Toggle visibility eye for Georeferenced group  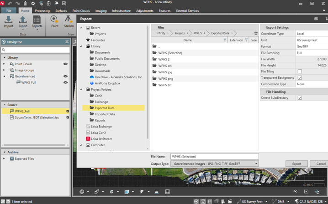pos(65,76)
